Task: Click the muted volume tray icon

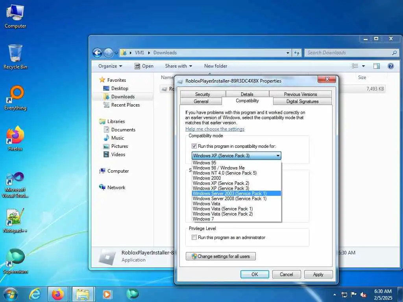Action: pos(363,295)
